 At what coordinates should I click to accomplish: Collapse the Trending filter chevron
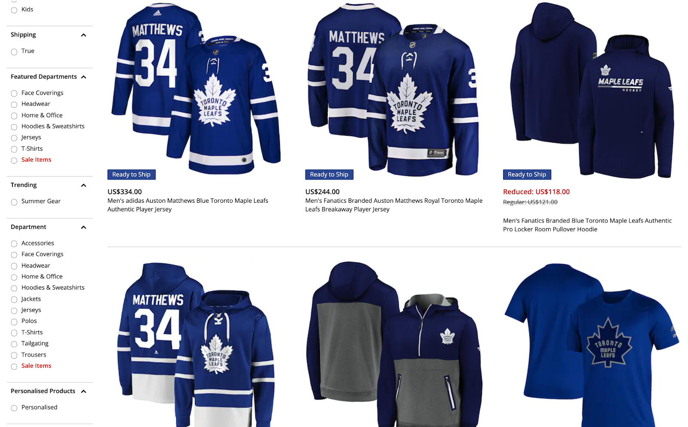pyautogui.click(x=83, y=185)
